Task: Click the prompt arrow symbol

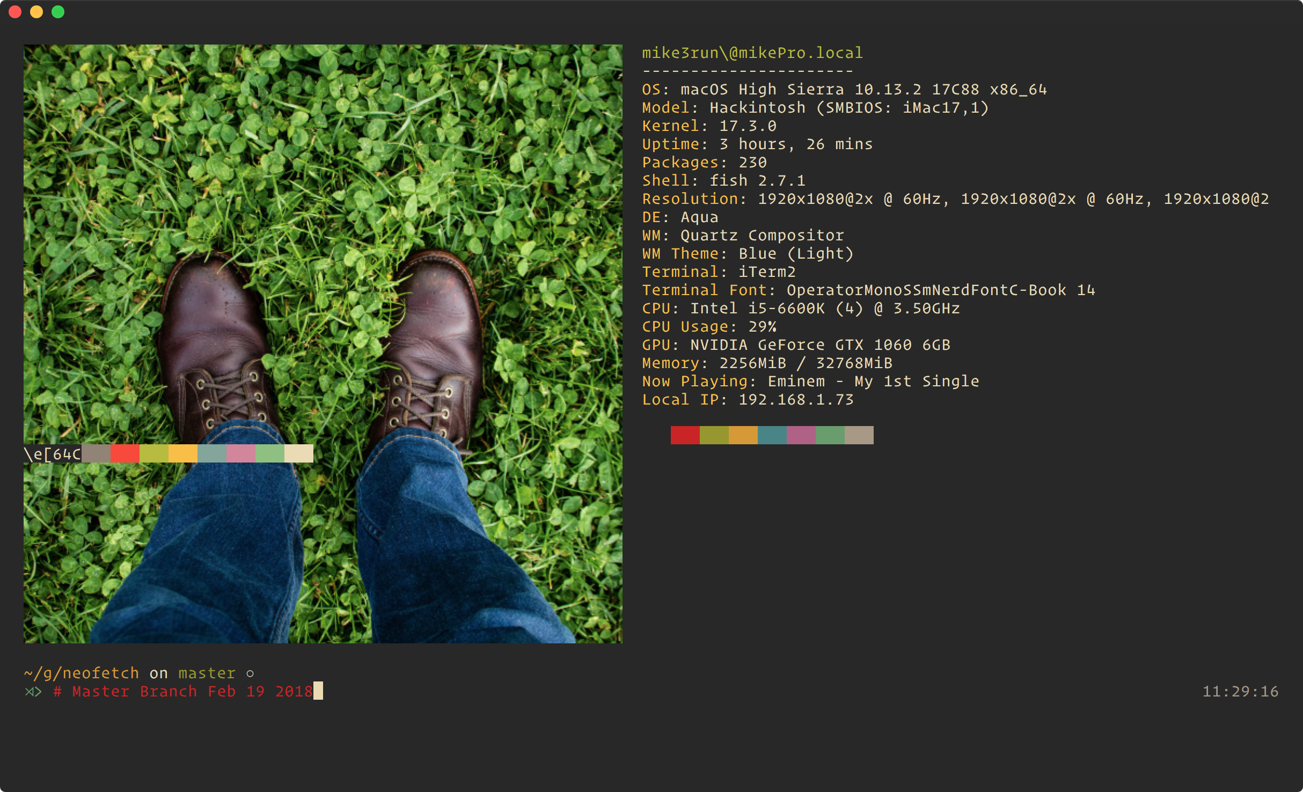Action: point(33,692)
